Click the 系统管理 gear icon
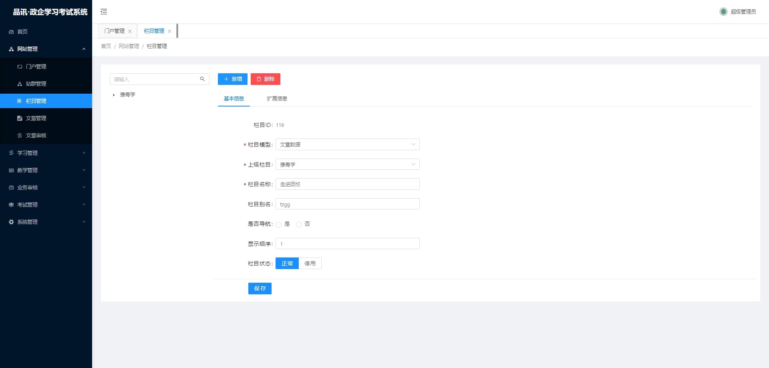 point(11,222)
